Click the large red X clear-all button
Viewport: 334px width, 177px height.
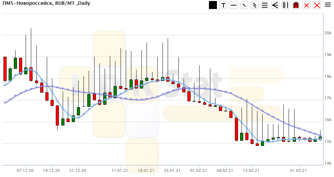coord(317,5)
